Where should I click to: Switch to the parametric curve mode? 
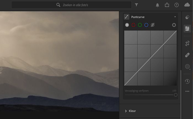(153, 25)
